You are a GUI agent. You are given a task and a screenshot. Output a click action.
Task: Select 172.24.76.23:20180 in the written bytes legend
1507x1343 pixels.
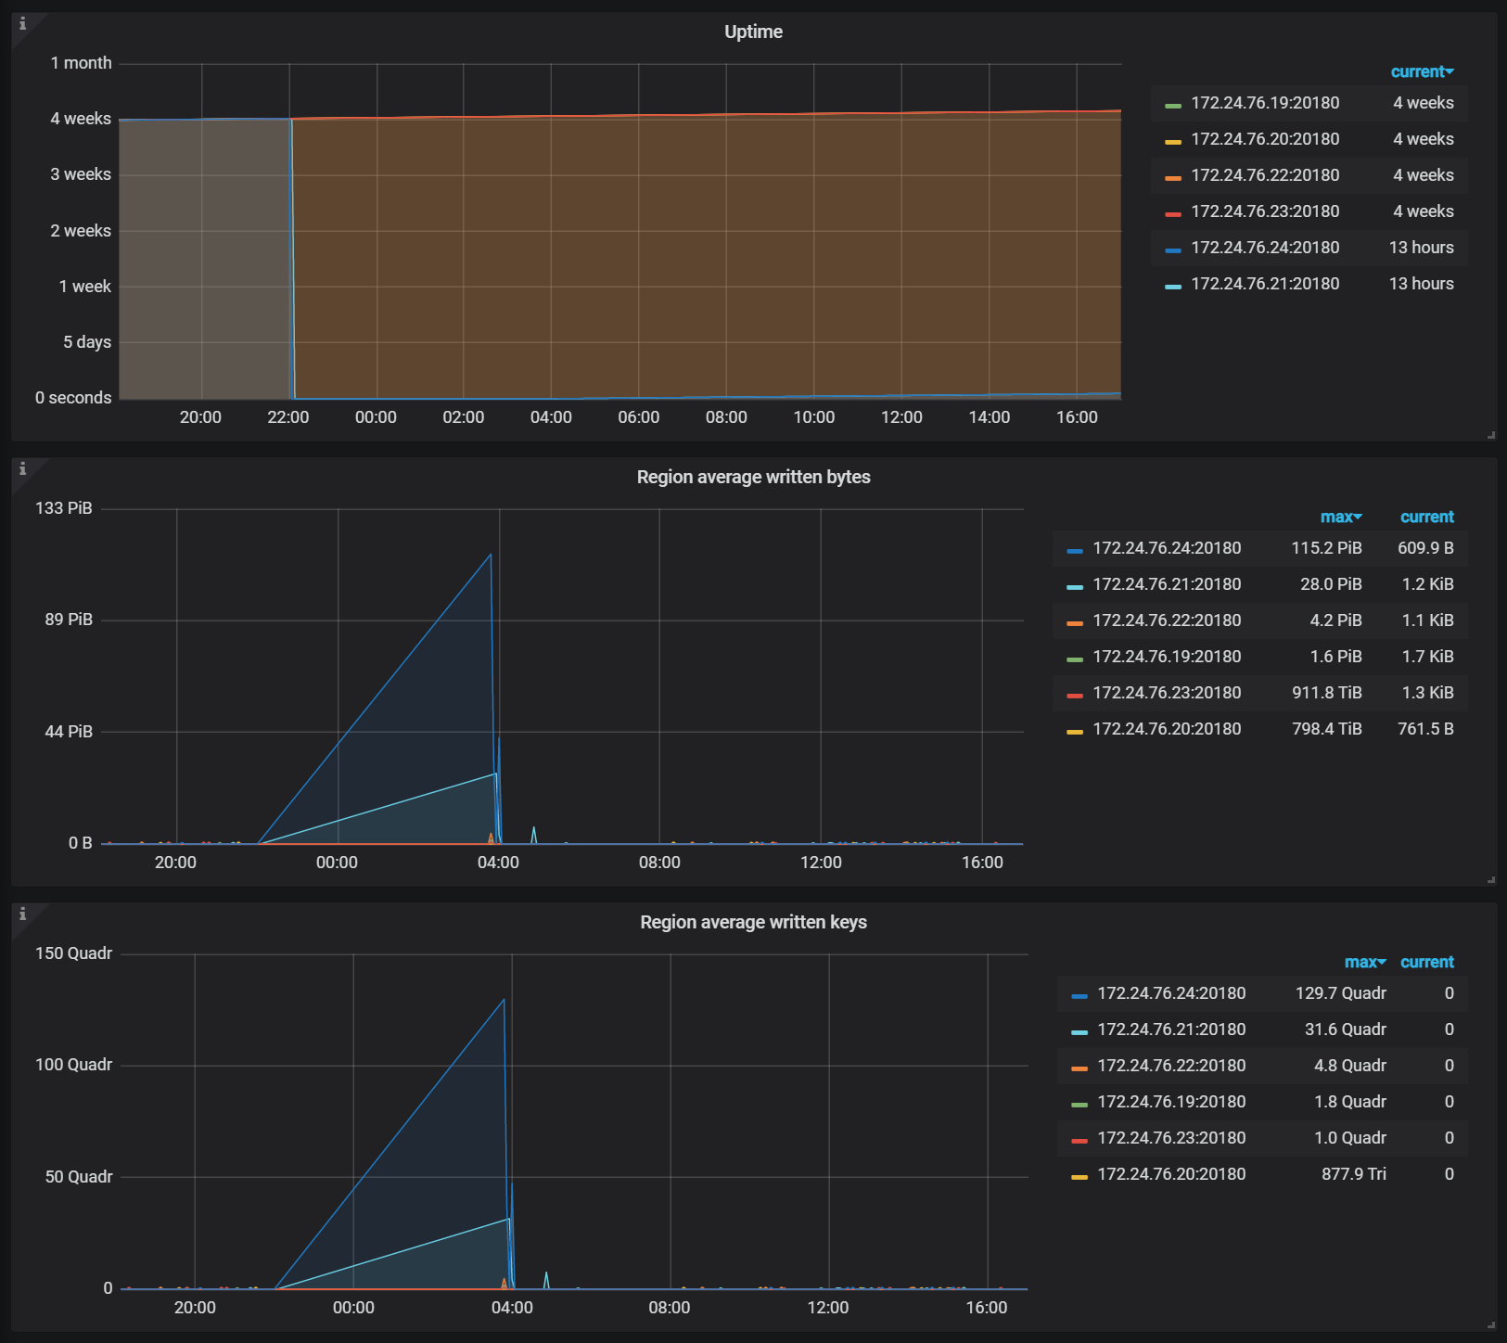1167,693
